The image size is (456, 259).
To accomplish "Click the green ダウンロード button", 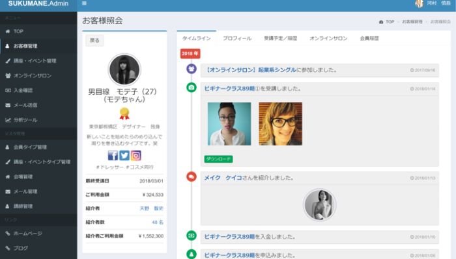I will (x=218, y=159).
